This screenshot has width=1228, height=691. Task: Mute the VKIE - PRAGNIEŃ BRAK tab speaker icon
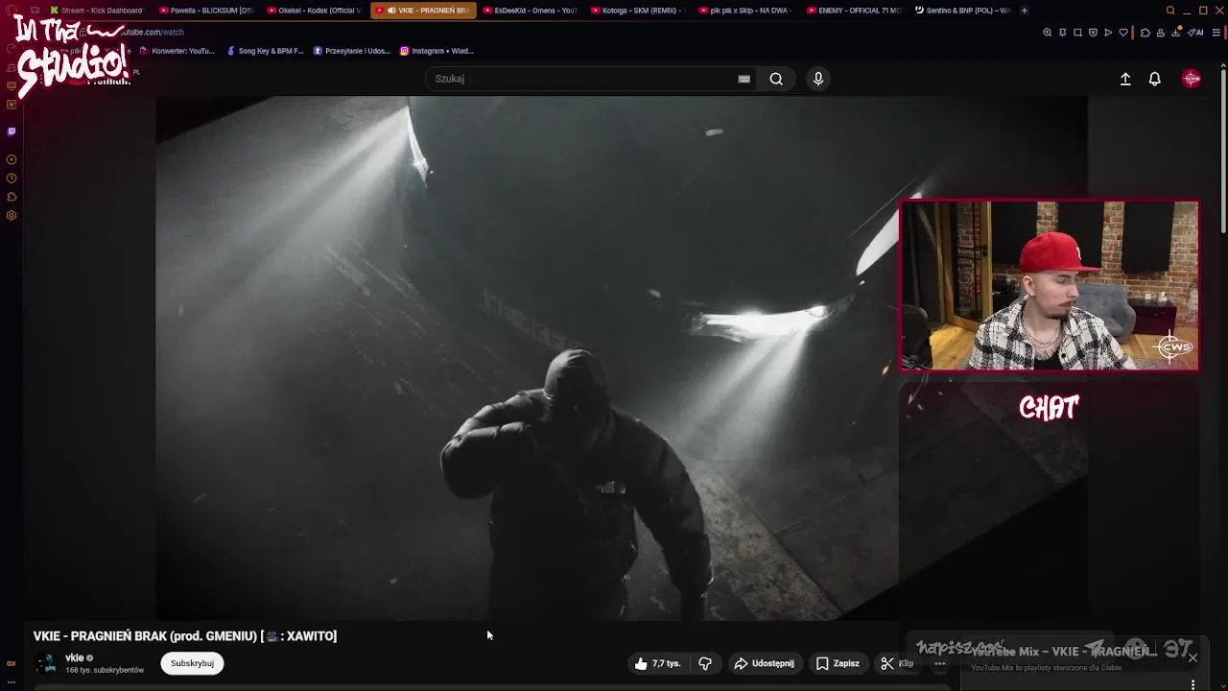pyautogui.click(x=390, y=11)
